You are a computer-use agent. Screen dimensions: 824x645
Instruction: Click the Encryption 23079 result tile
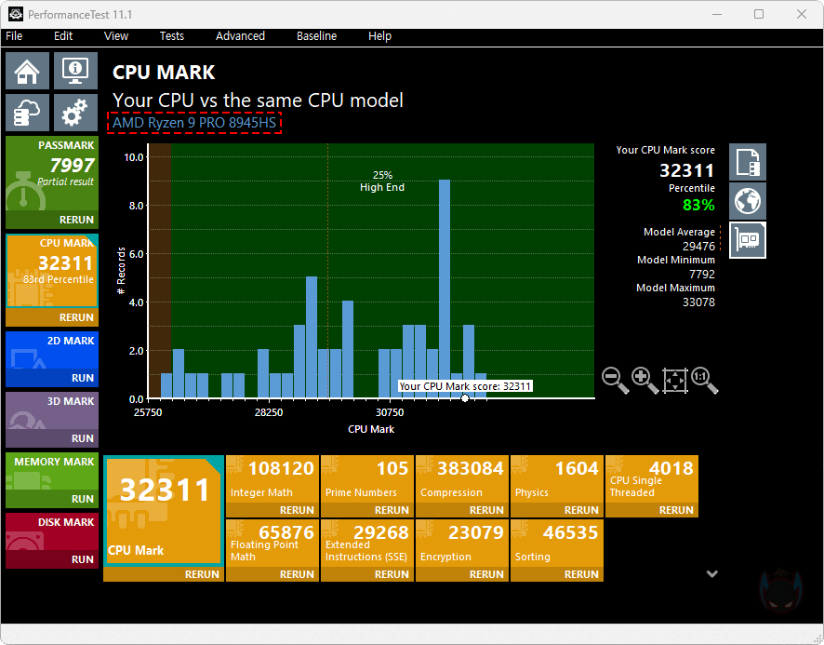click(462, 544)
